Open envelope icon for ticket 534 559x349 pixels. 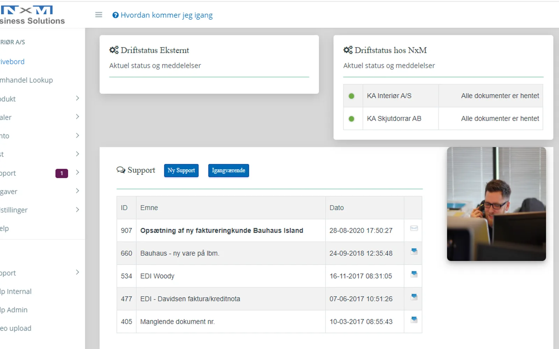point(414,274)
